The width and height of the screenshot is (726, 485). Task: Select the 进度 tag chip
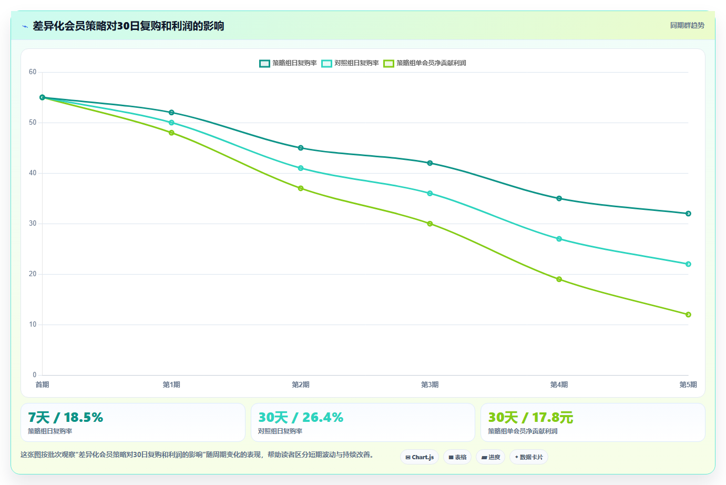490,457
